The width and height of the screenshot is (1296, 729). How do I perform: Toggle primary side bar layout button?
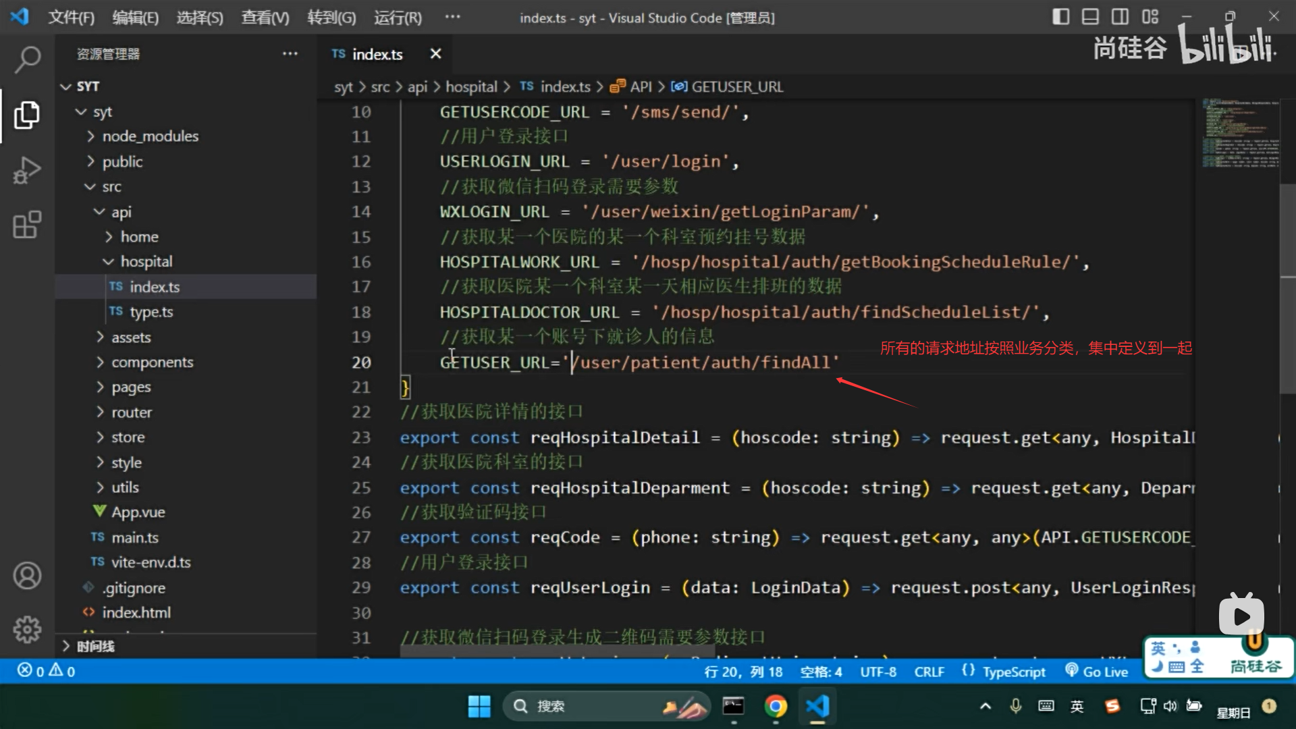point(1060,17)
